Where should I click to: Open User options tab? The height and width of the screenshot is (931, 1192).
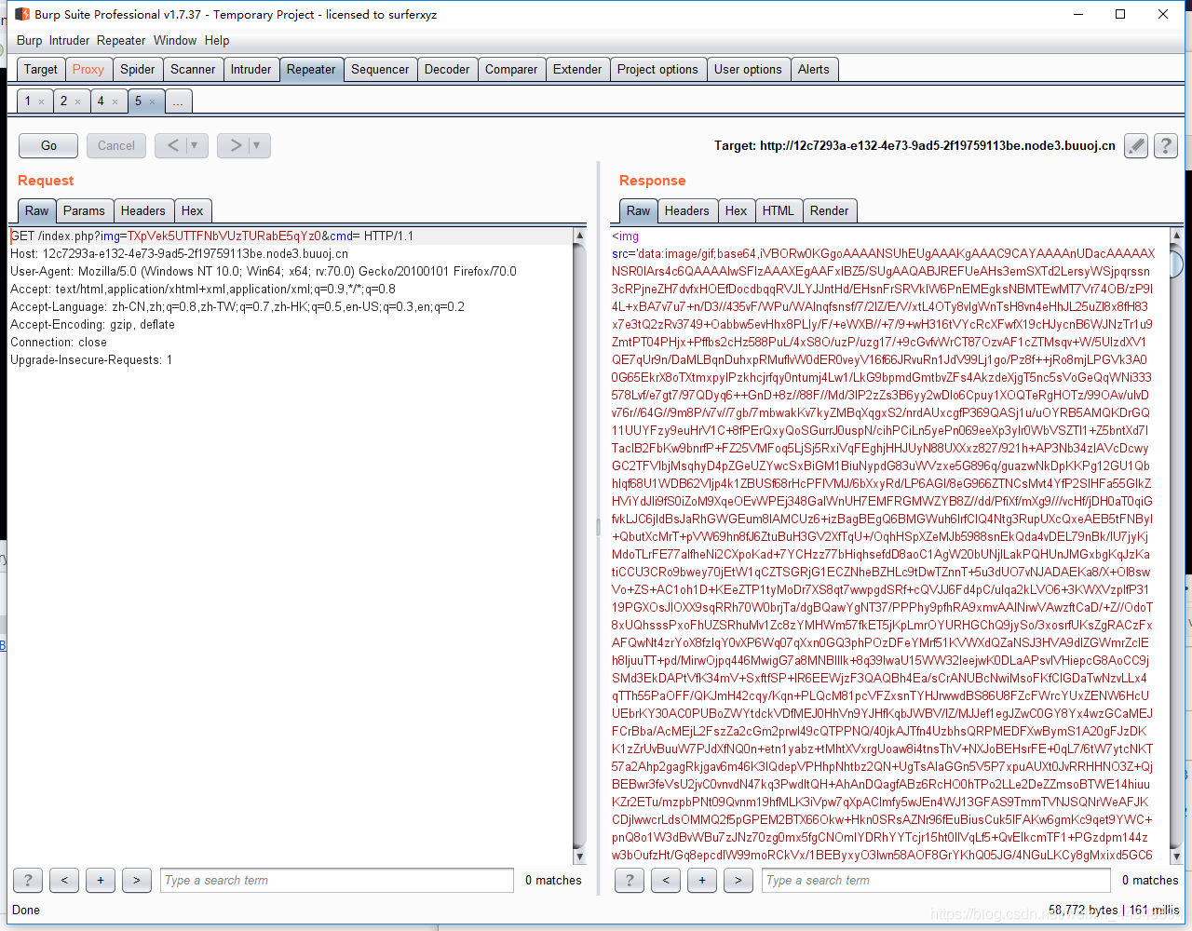click(748, 69)
